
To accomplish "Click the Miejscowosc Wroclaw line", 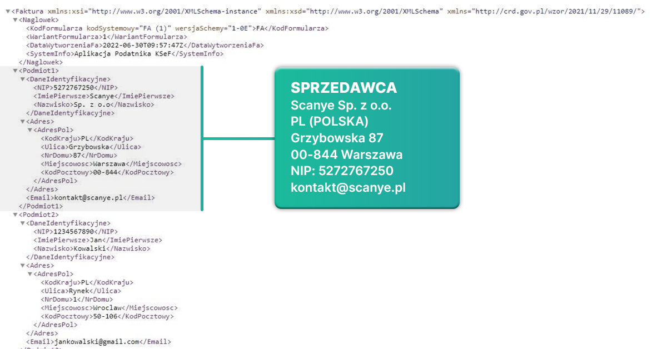I will coord(109,307).
